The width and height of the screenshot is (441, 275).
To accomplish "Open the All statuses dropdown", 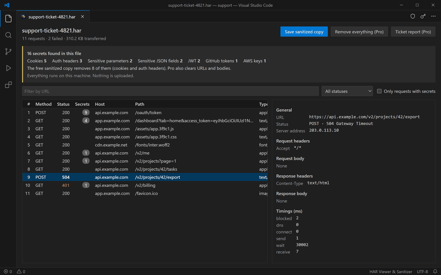I will point(347,91).
